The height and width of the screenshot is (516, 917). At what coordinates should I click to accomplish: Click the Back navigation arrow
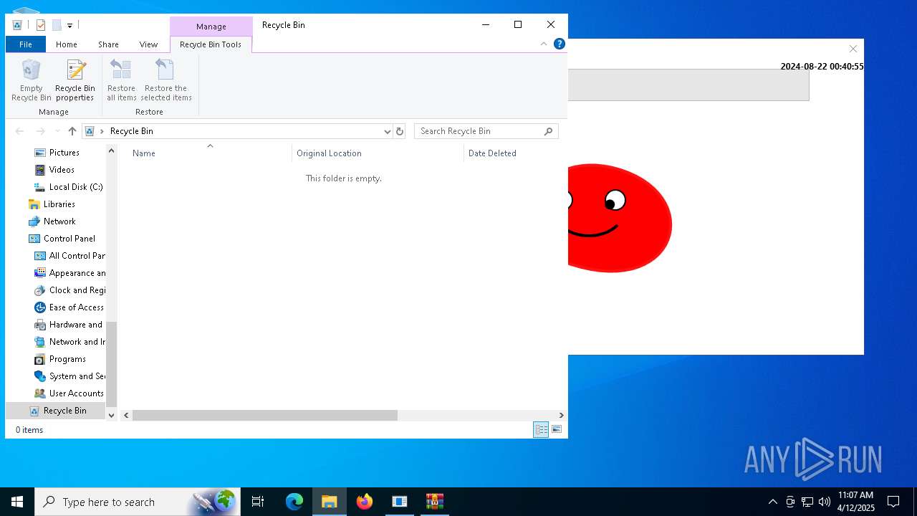(20, 131)
